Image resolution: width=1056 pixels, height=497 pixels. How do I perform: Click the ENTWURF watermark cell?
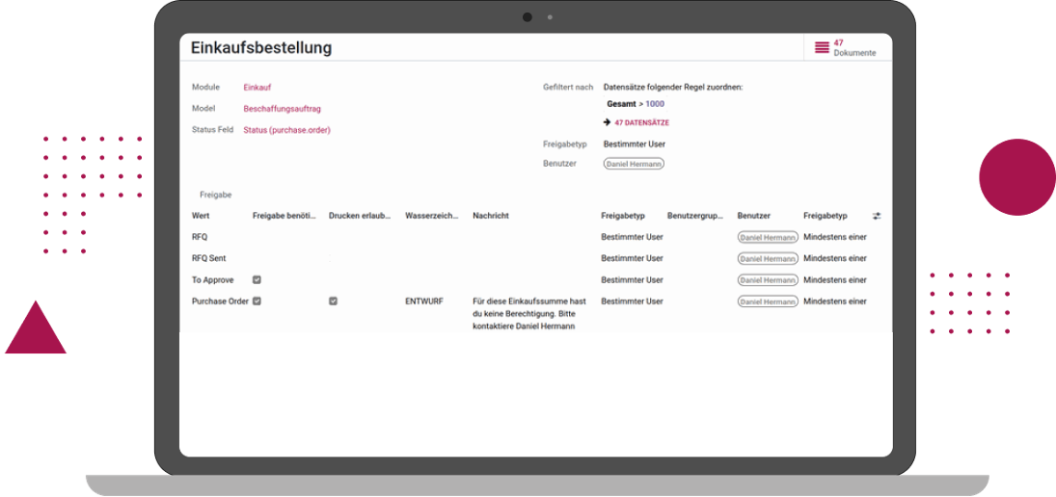[424, 301]
